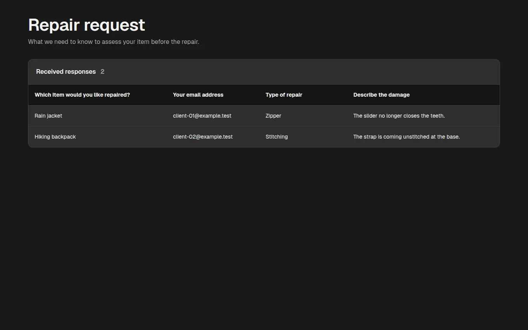
Task: Click 'The strap is coming unstitched at the base.'
Action: pos(406,137)
